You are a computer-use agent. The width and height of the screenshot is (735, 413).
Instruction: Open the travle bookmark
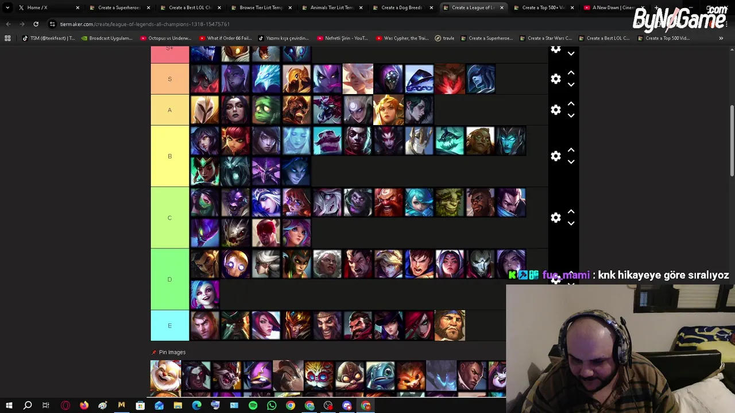point(444,38)
